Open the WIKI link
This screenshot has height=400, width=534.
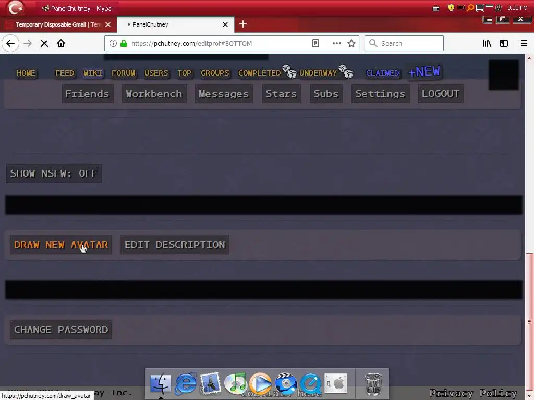pyautogui.click(x=93, y=73)
